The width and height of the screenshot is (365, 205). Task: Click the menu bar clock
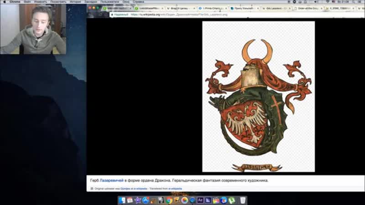point(343,2)
